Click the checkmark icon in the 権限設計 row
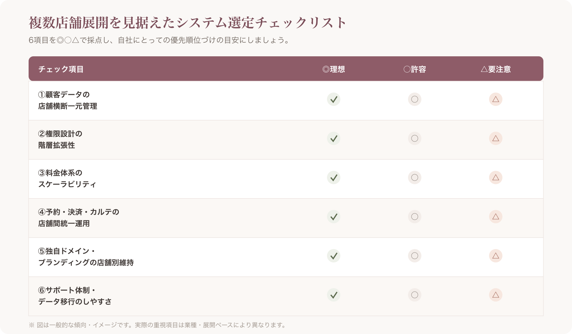 [x=334, y=138]
